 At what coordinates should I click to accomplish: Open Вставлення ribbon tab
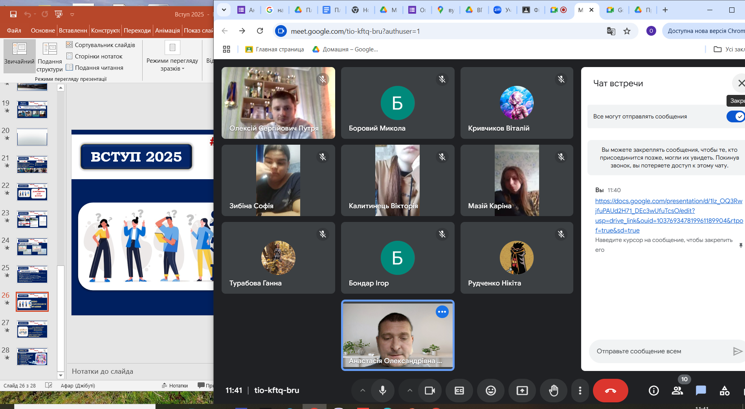click(73, 30)
